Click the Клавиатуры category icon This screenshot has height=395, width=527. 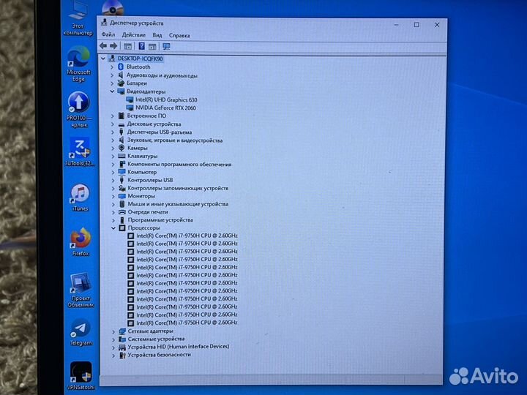point(122,156)
